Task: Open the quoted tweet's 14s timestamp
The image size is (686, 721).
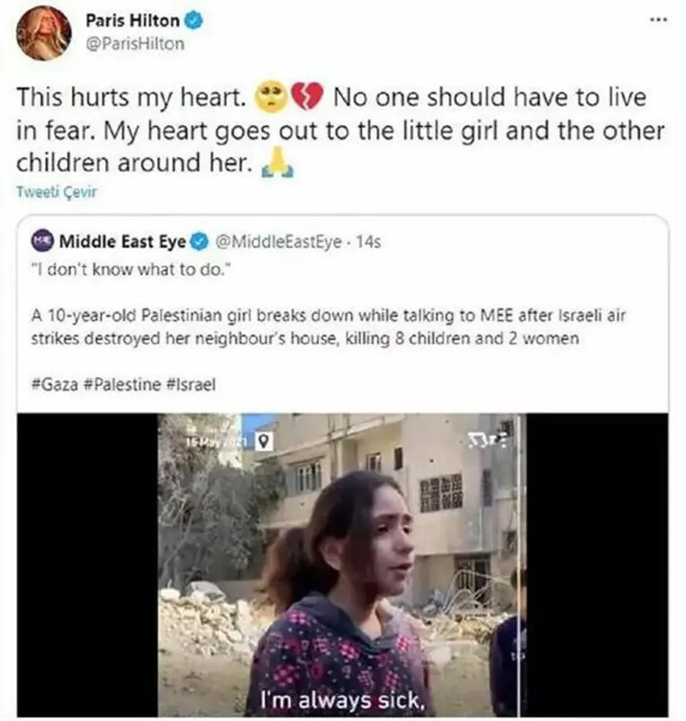Action: tap(367, 242)
